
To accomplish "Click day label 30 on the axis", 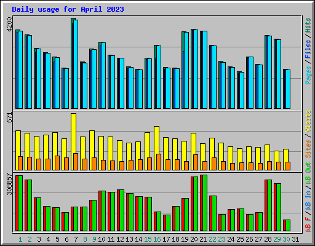I will 286,239.
